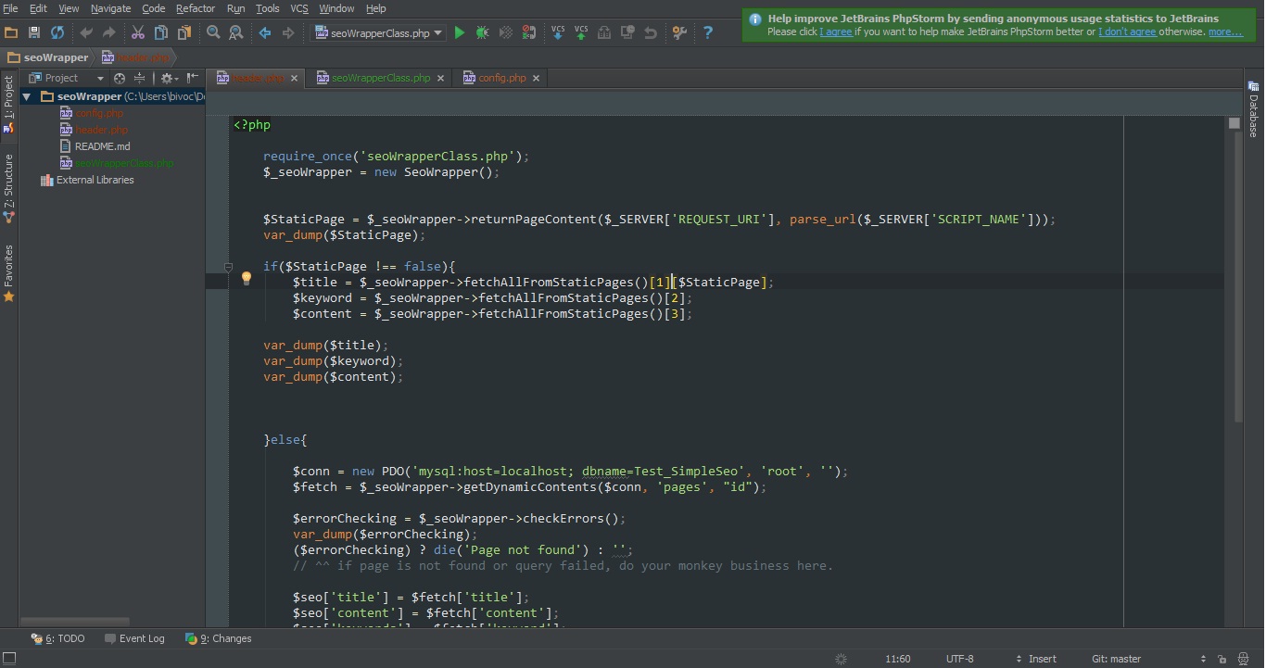Click the Scroll from Source target icon
Screen dimensions: 1266x668
pos(120,78)
